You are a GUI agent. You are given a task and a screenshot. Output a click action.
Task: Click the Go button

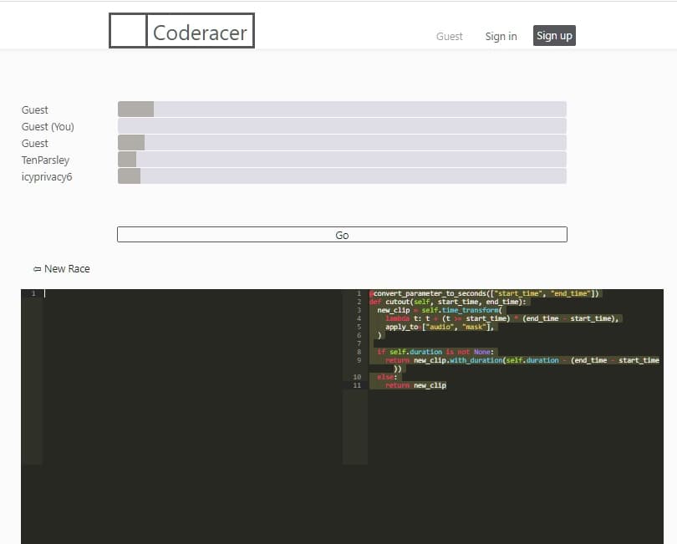[342, 235]
